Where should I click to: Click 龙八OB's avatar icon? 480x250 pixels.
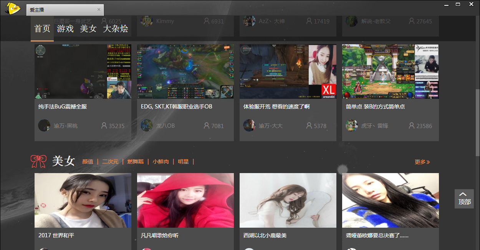(x=146, y=125)
